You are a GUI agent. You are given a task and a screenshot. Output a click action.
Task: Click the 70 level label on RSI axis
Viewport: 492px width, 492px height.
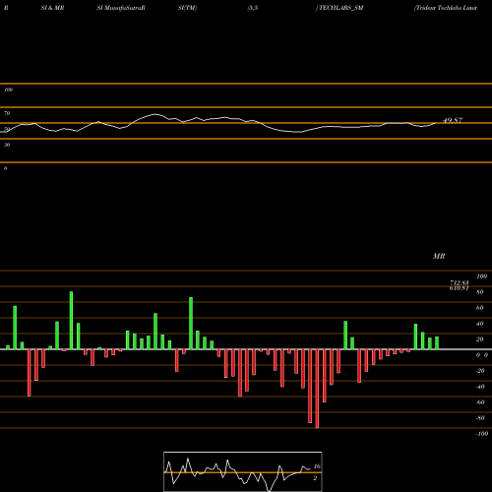point(7,113)
